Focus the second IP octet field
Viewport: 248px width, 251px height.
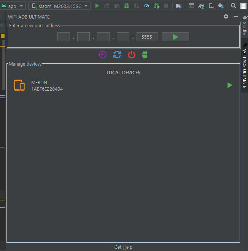(x=83, y=37)
